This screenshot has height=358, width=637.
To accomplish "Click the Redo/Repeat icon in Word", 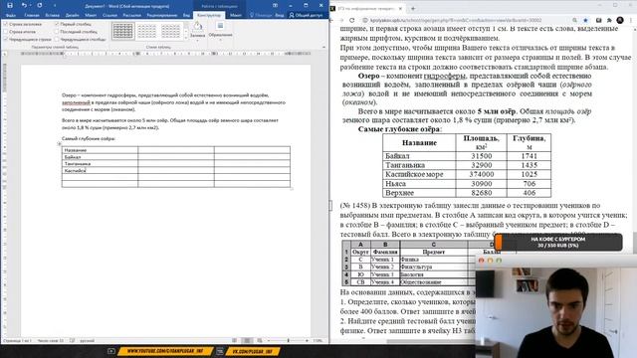I will click(40, 5).
